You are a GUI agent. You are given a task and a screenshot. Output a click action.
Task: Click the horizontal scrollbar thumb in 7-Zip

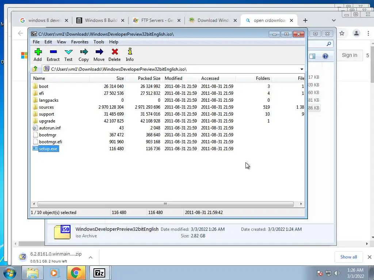click(165, 204)
